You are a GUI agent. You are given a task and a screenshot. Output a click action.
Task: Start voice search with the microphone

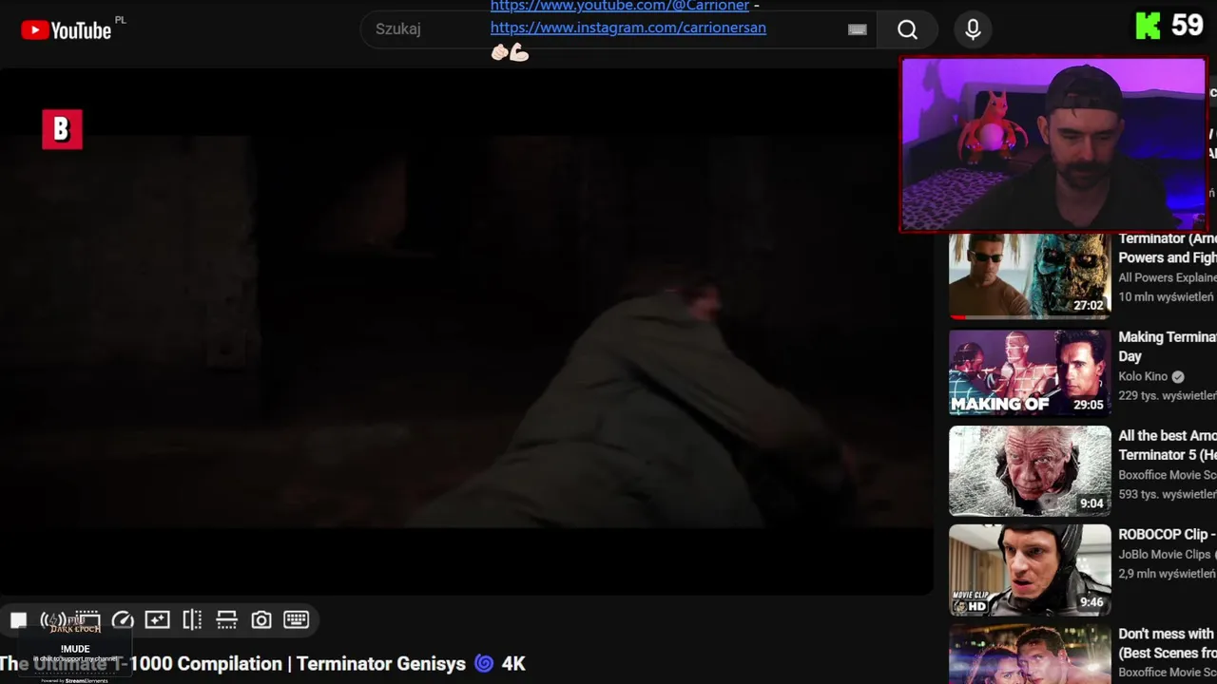click(973, 29)
